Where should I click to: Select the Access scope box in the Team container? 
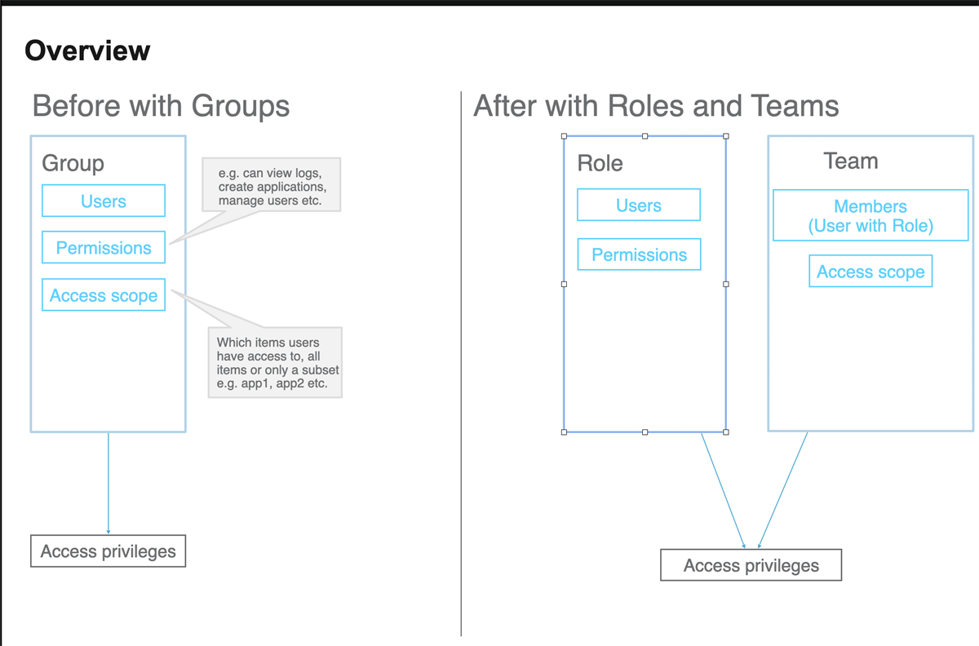870,272
